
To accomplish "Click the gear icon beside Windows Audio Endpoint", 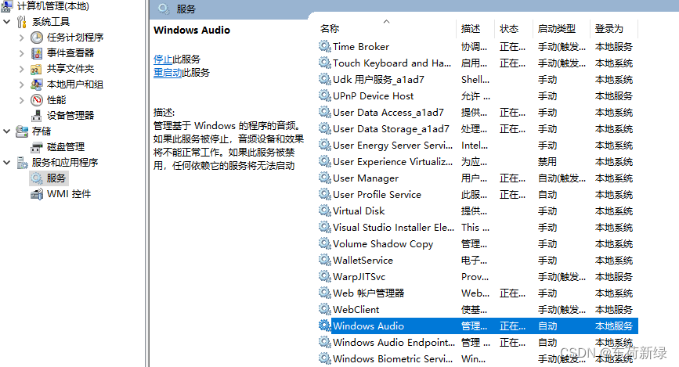I will coord(325,342).
